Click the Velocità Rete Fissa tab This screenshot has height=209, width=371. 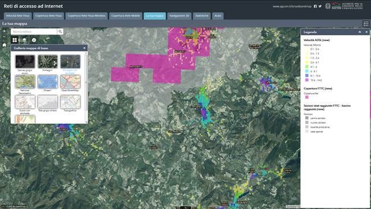point(17,16)
